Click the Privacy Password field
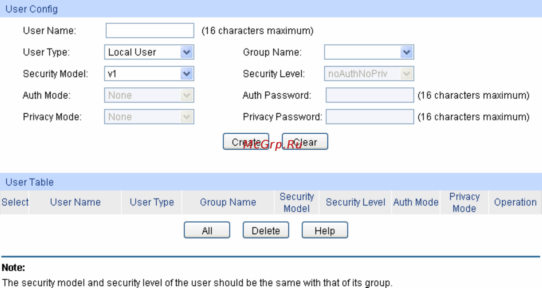 tap(370, 117)
